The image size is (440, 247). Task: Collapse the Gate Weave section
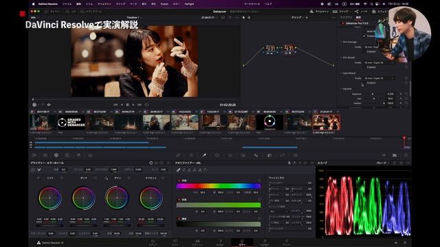(x=342, y=73)
